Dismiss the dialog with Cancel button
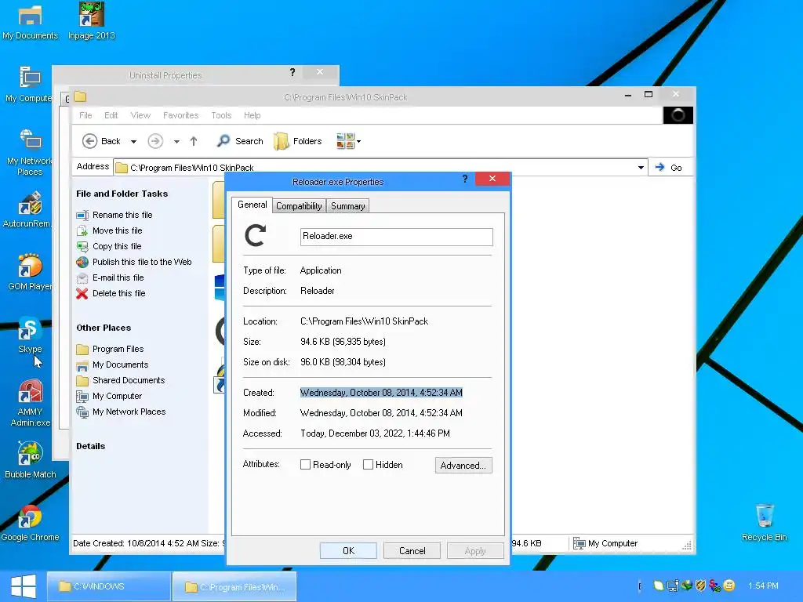 tap(412, 551)
